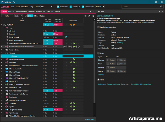Click the CZMAIN computer icon

5,25
